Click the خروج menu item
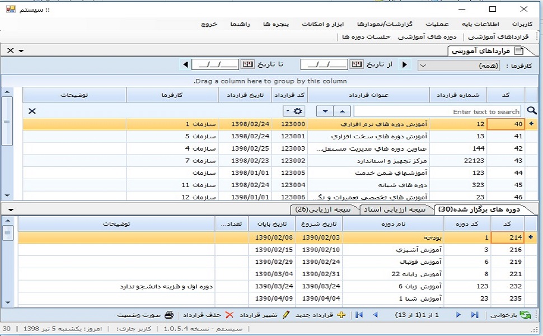The width and height of the screenshot is (543, 336). (209, 24)
